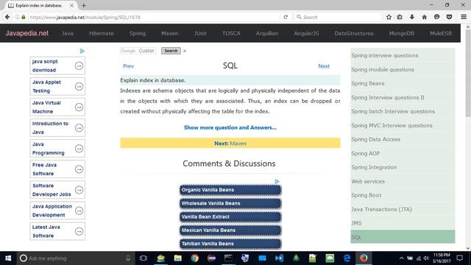Click the padlock site security icon

tap(24, 17)
